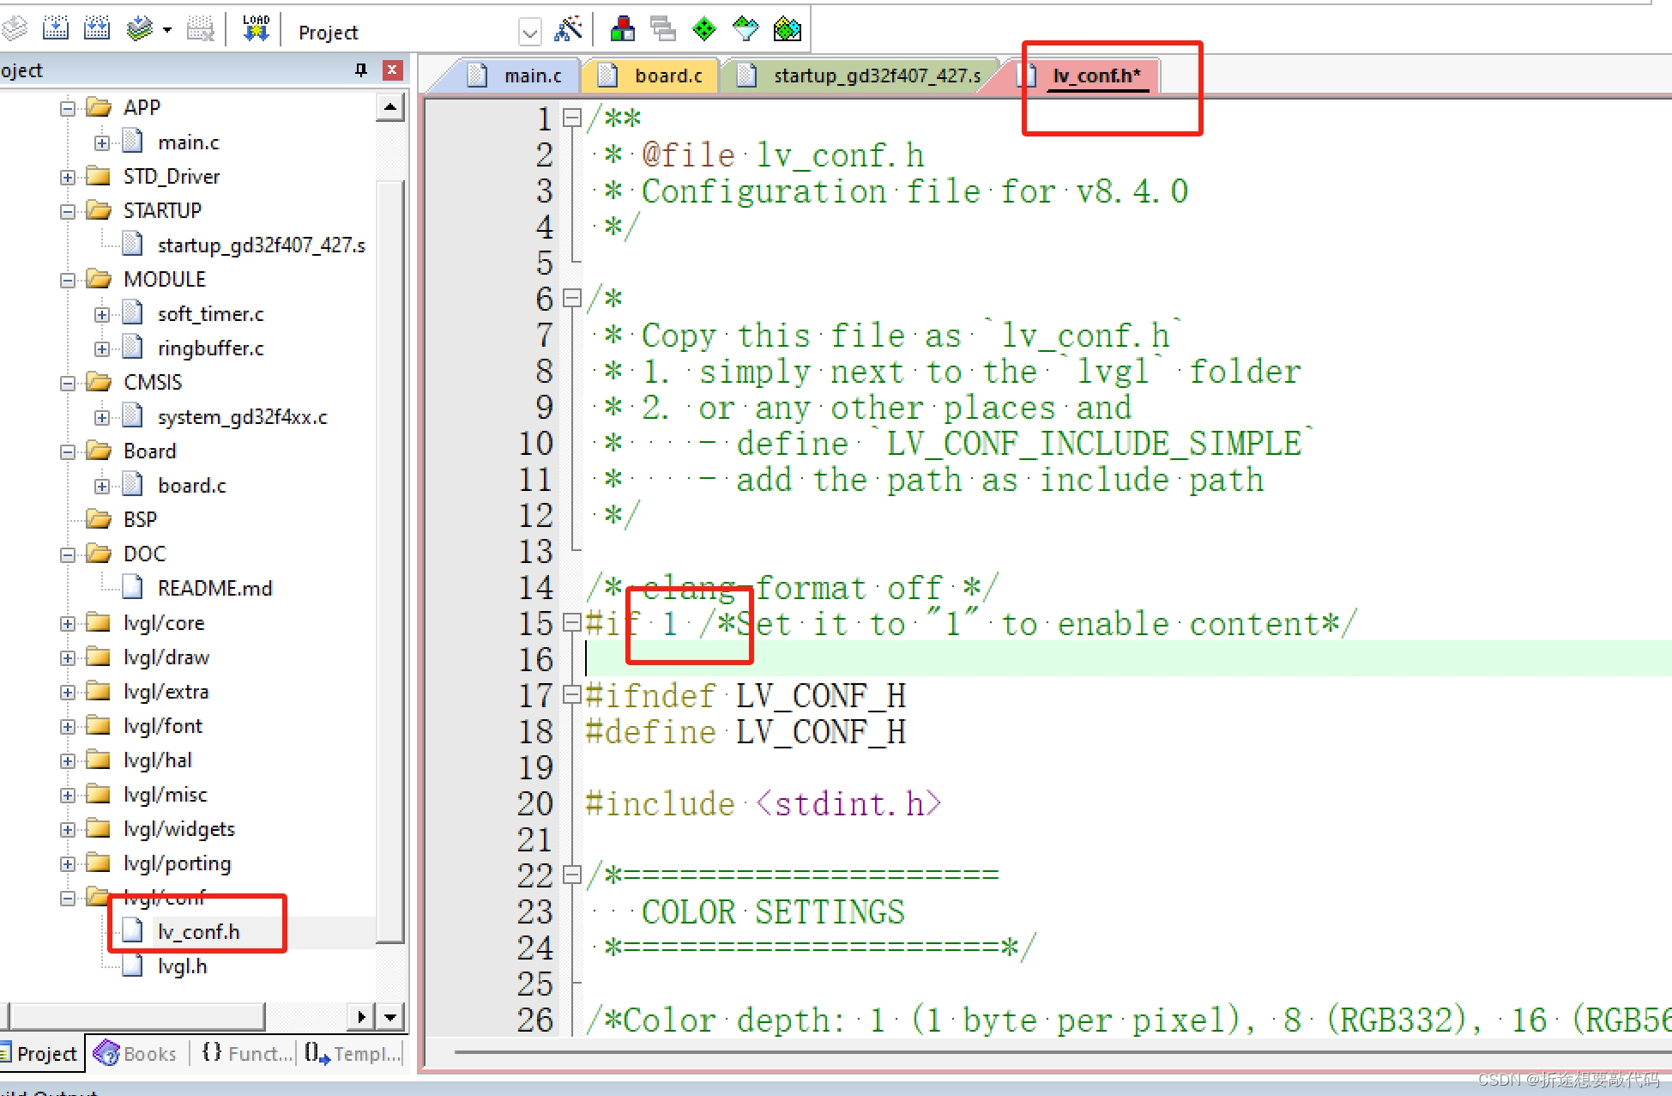Select README.md in the DOC folder
Screen dimensions: 1672x1096
tap(214, 588)
